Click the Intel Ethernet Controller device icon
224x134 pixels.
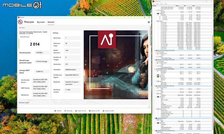156,131
